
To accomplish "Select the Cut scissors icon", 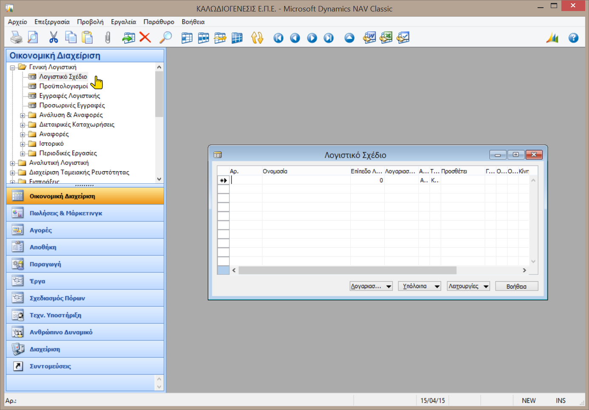I will pyautogui.click(x=54, y=38).
